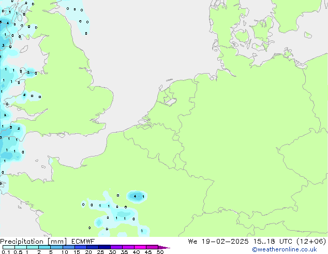This screenshot has height=254, width=328.
Task: Click the precipitation value "4" in the blue cell
Action: (135, 196)
